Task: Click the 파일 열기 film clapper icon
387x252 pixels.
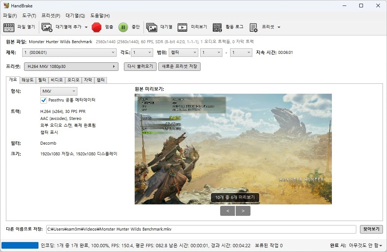Action: (9, 27)
